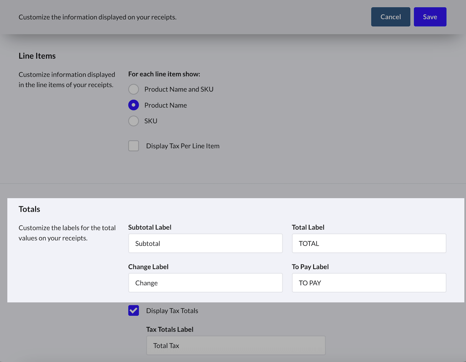The height and width of the screenshot is (362, 466).
Task: Click the Totals section heading
Action: 29,209
